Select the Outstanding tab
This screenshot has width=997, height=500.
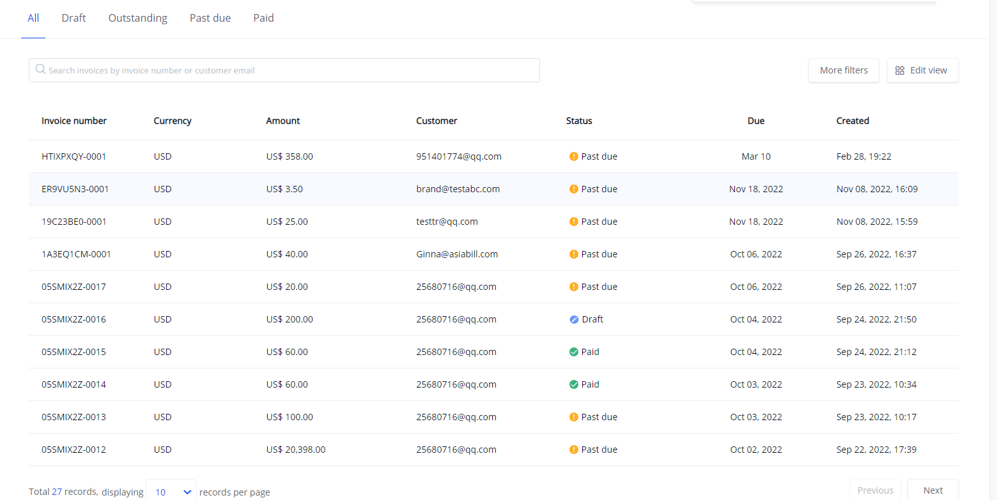pos(138,18)
